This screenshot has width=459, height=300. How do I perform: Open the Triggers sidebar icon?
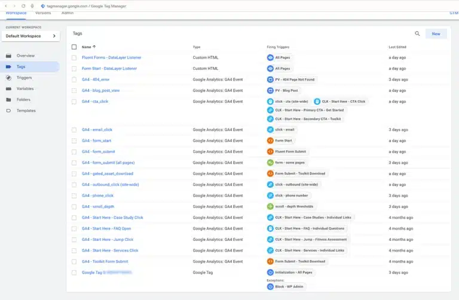[x=8, y=78]
